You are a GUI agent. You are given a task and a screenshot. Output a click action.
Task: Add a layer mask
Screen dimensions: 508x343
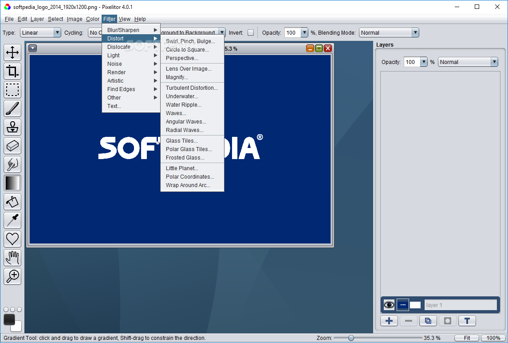(447, 321)
